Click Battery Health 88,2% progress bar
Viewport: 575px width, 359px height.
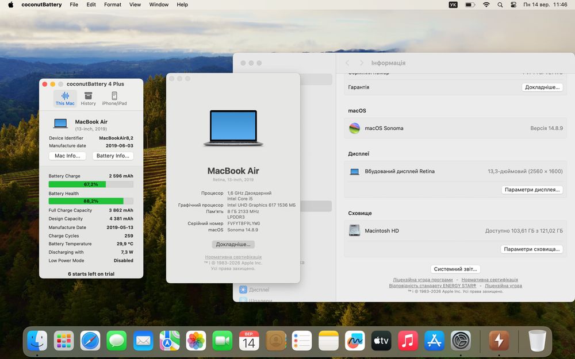pos(91,201)
